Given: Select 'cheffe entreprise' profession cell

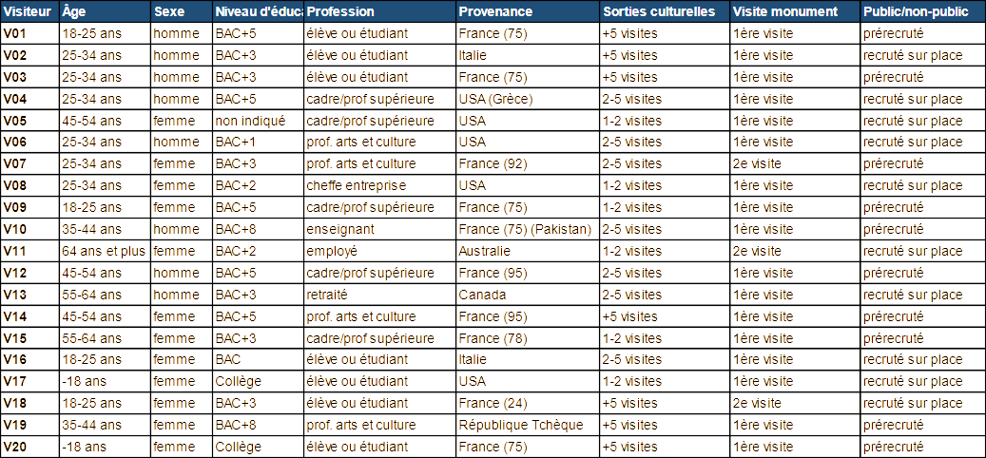Looking at the screenshot, I should tap(379, 186).
